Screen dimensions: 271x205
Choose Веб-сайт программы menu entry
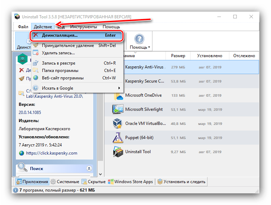(x=77, y=78)
